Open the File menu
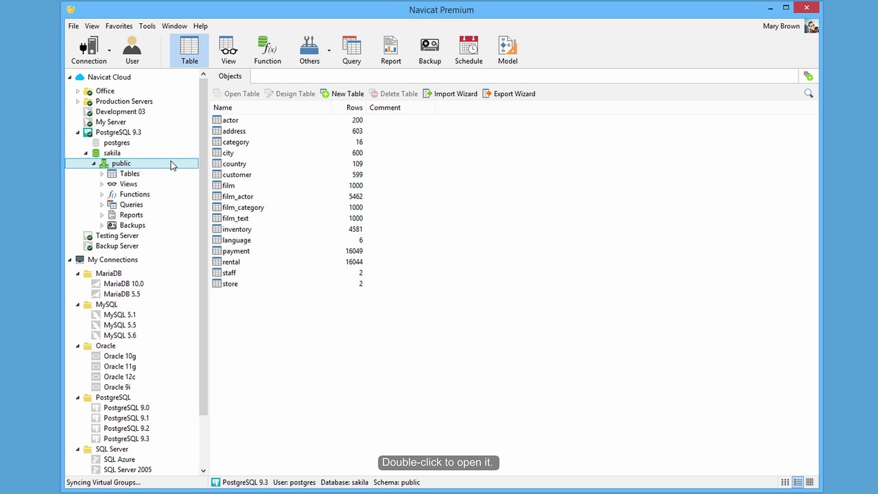 73,26
